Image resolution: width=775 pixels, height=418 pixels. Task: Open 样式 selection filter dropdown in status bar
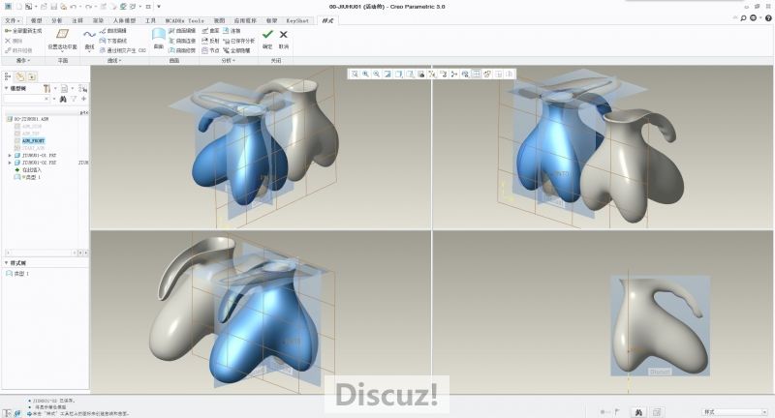pos(734,411)
